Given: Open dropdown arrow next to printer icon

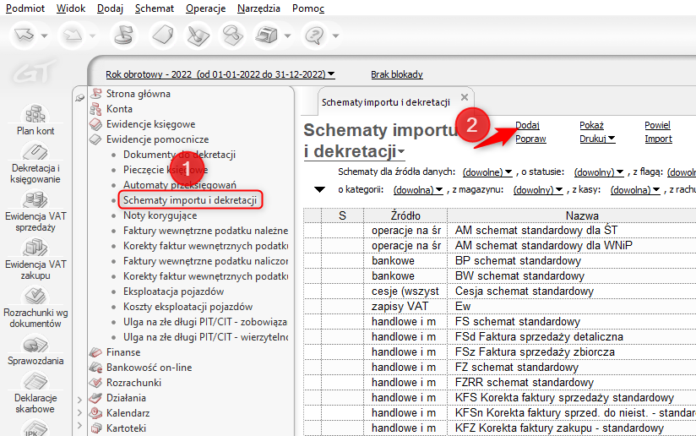Looking at the screenshot, I should click(x=288, y=35).
